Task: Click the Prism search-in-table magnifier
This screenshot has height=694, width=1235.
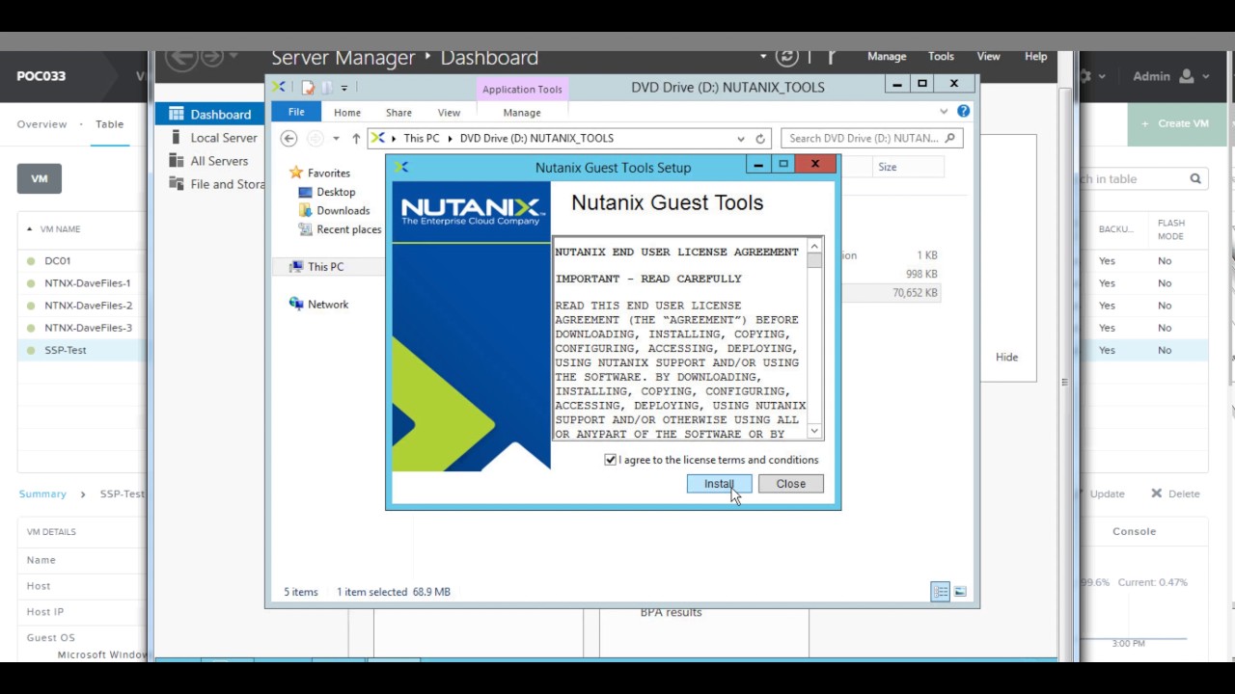Action: pyautogui.click(x=1195, y=178)
